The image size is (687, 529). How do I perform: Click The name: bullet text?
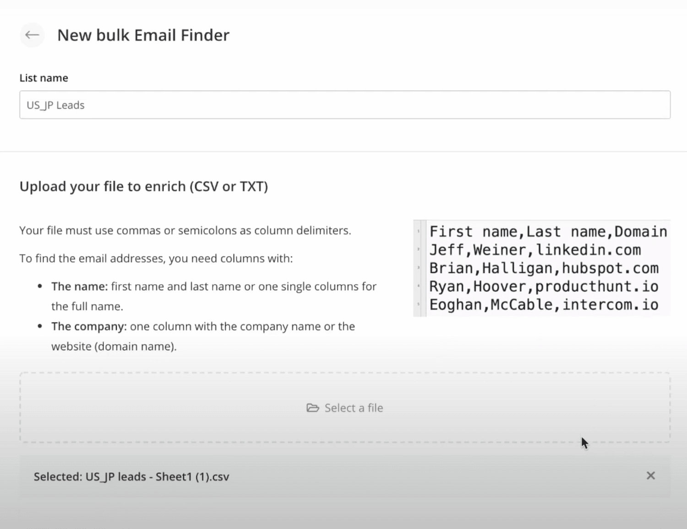[214, 296]
